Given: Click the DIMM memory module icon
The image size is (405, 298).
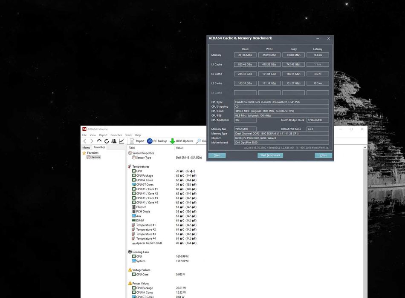Looking at the screenshot, I should pos(134,221).
